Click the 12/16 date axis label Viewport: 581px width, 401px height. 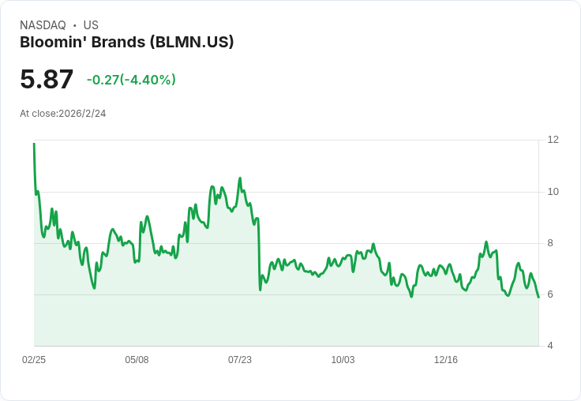click(x=446, y=359)
